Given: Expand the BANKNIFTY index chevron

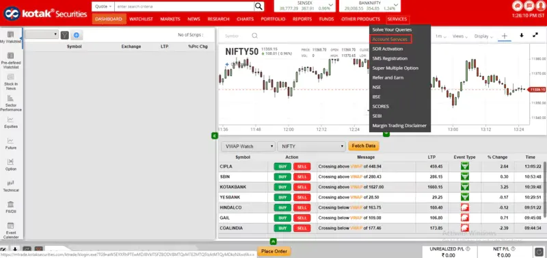Looking at the screenshot, I should 396,5.
